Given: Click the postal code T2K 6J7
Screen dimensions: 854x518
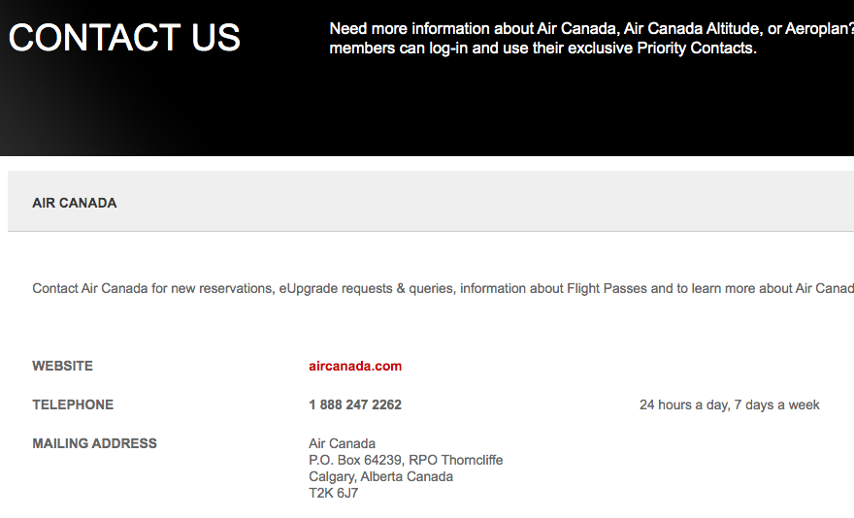Looking at the screenshot, I should [333, 493].
